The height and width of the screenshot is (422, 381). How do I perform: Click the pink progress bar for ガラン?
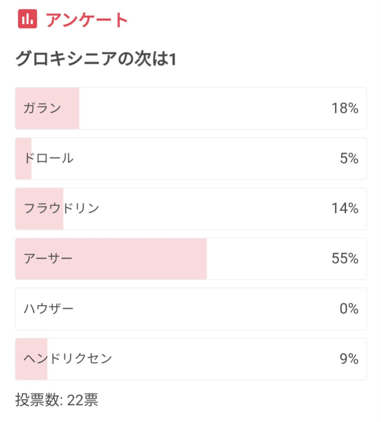point(47,108)
